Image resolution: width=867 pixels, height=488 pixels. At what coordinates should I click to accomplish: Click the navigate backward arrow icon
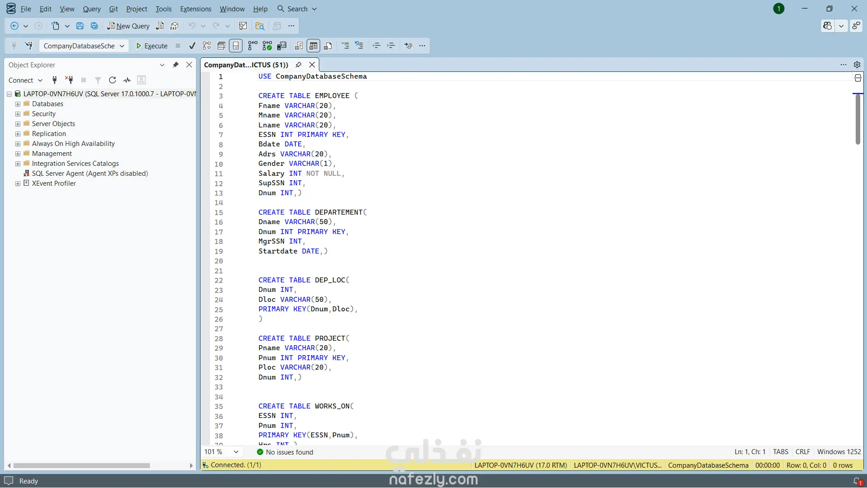(x=14, y=26)
